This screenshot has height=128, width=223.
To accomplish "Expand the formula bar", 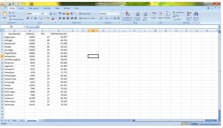I will pyautogui.click(x=219, y=26).
